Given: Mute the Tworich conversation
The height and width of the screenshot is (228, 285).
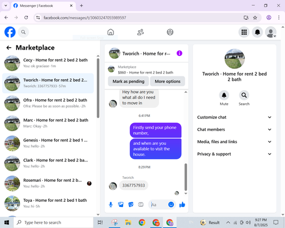Looking at the screenshot, I should 224,95.
